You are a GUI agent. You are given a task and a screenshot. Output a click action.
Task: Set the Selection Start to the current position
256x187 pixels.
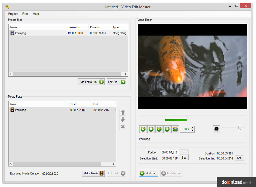pos(184,158)
